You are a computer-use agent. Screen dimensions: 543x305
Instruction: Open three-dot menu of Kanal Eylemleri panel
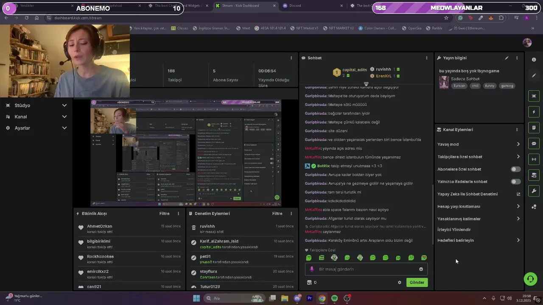pos(517,130)
